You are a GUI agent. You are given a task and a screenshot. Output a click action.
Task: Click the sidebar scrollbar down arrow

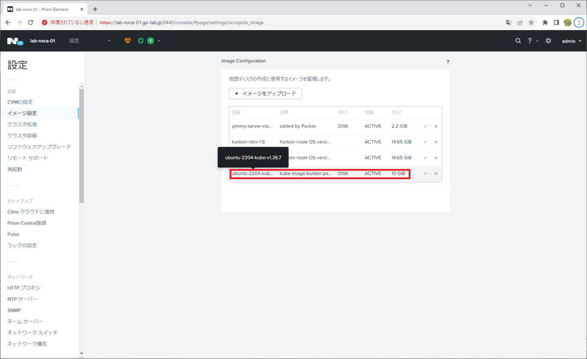81,353
